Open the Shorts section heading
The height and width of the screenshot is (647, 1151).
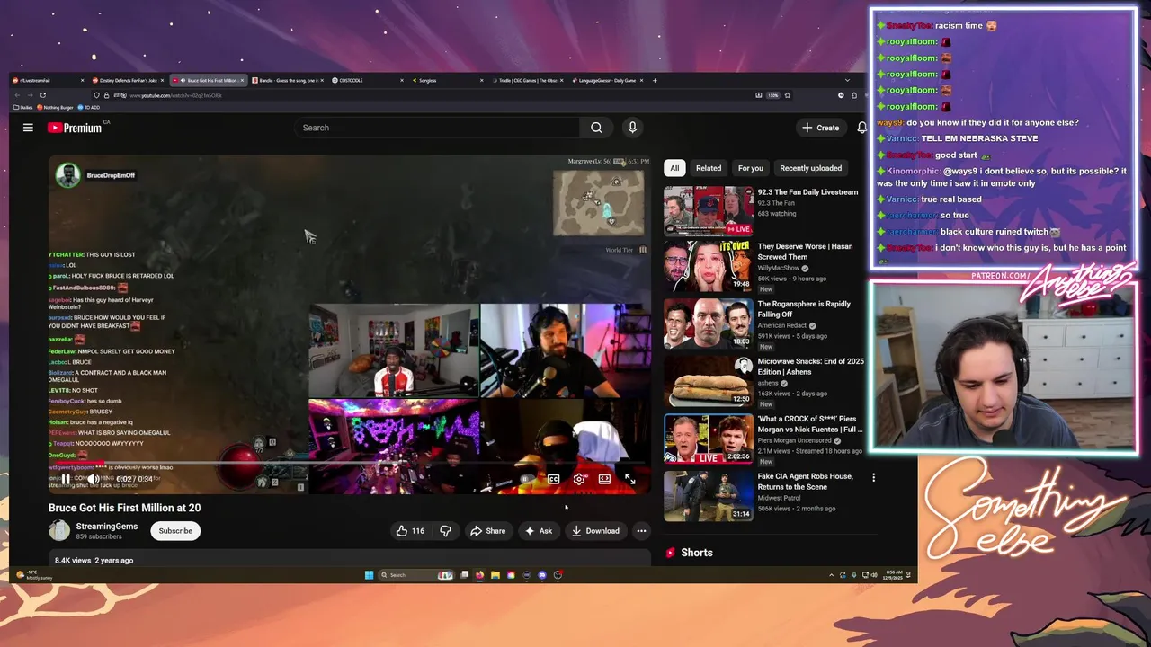click(x=689, y=553)
